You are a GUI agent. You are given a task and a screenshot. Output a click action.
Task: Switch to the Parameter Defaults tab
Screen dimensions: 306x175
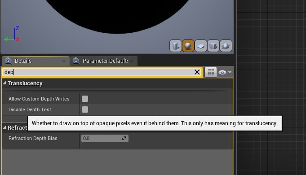pyautogui.click(x=104, y=61)
